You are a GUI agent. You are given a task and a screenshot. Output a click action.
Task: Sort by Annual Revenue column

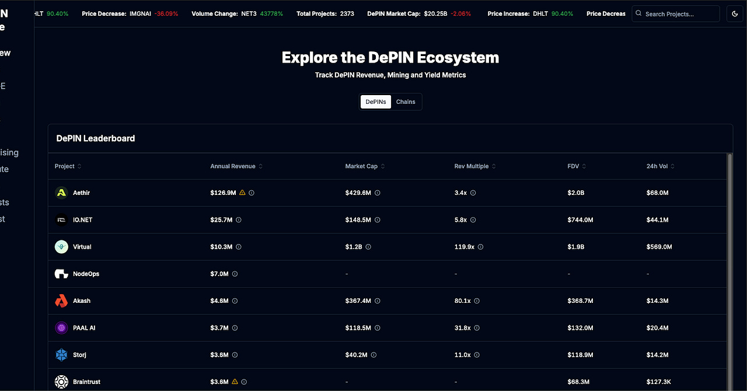pyautogui.click(x=236, y=166)
